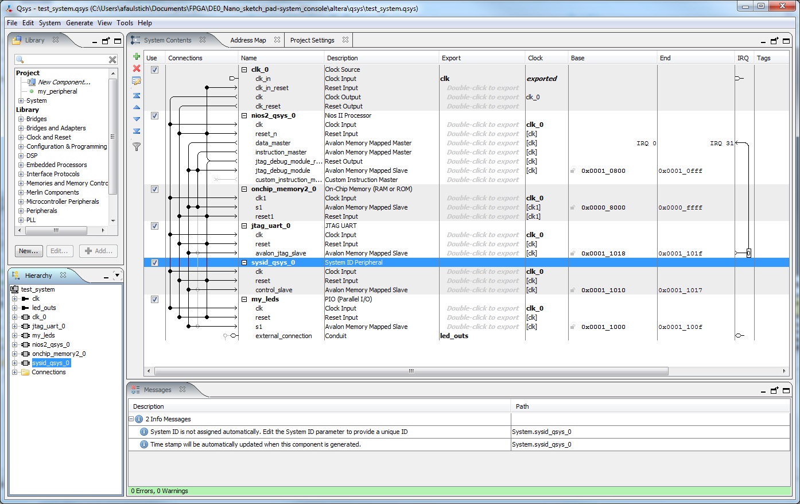This screenshot has height=504, width=800.
Task: Minimize the Hierarchy panel
Action: 106,277
